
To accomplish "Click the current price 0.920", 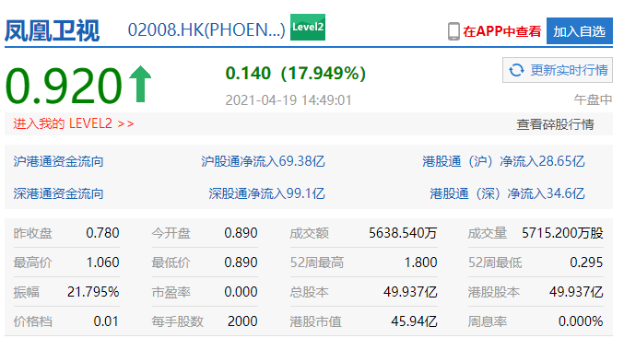I will pos(64,86).
